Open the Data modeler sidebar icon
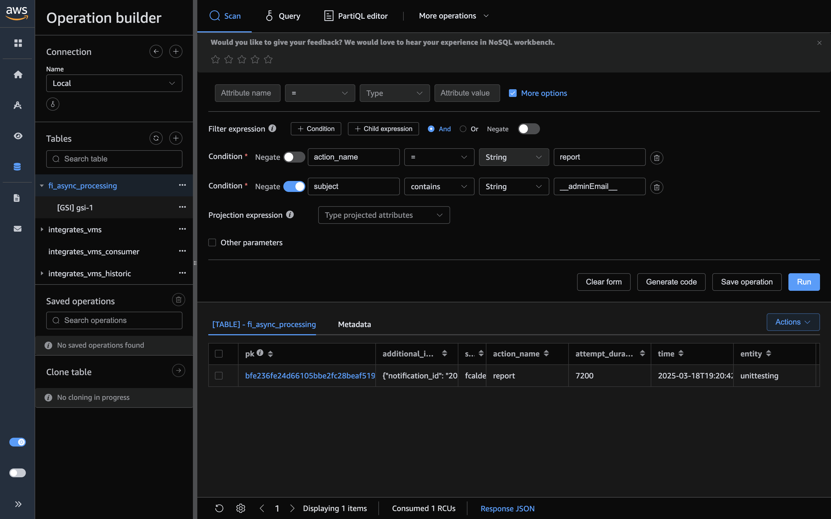This screenshot has height=519, width=831. [18, 105]
